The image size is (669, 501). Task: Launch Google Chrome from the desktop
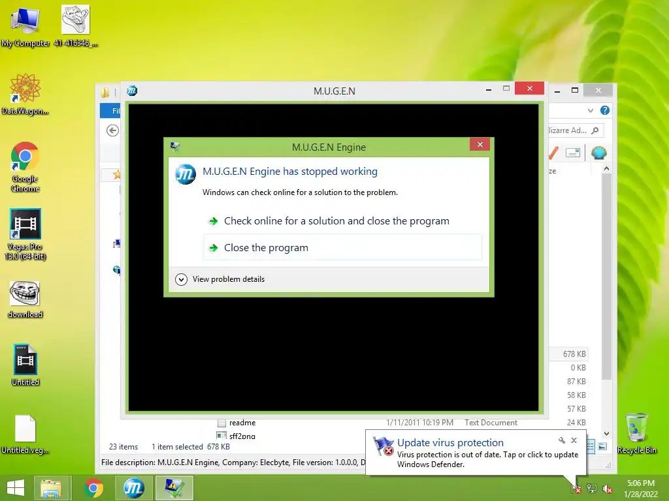click(x=25, y=166)
